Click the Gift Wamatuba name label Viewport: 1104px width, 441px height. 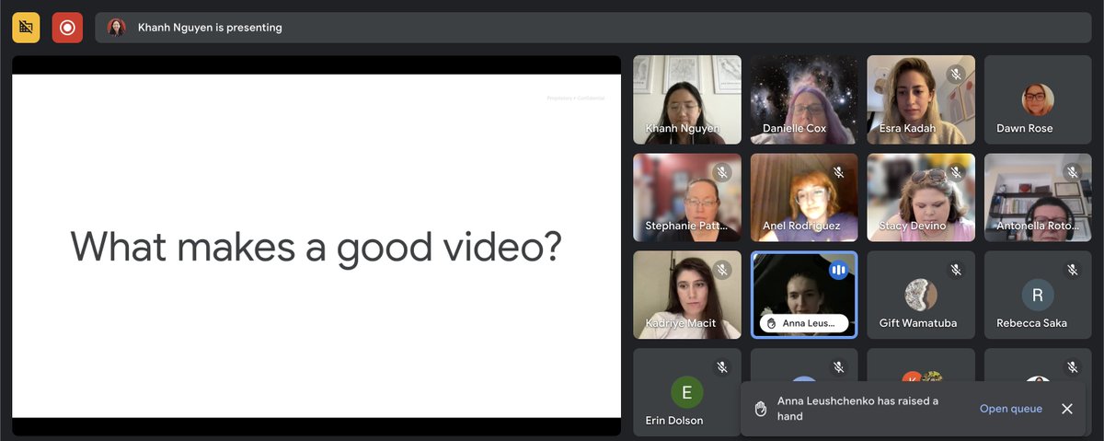click(x=920, y=323)
